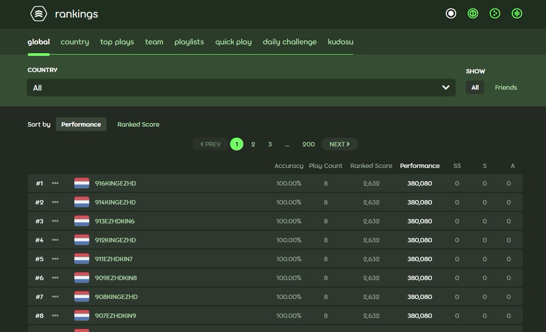
Task: Click the flag next to 913EZHDKIN6
Action: pyautogui.click(x=82, y=221)
